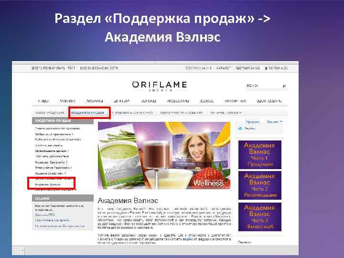This screenshot has height=258, width=344.
Task: Open the Макияж category menu
Action: coord(67,101)
